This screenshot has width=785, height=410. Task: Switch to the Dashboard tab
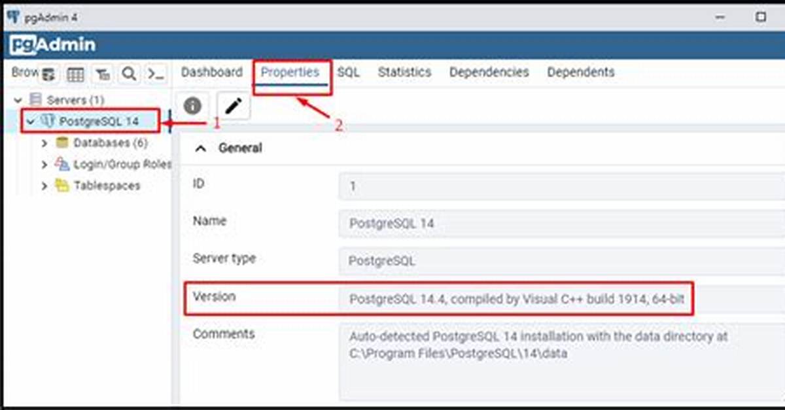point(211,73)
